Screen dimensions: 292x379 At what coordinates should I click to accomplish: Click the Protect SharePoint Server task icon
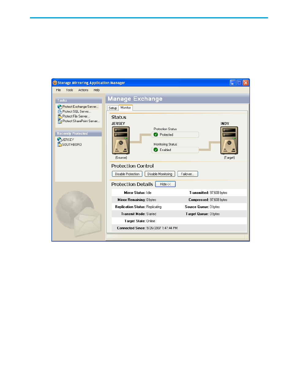(x=60, y=121)
